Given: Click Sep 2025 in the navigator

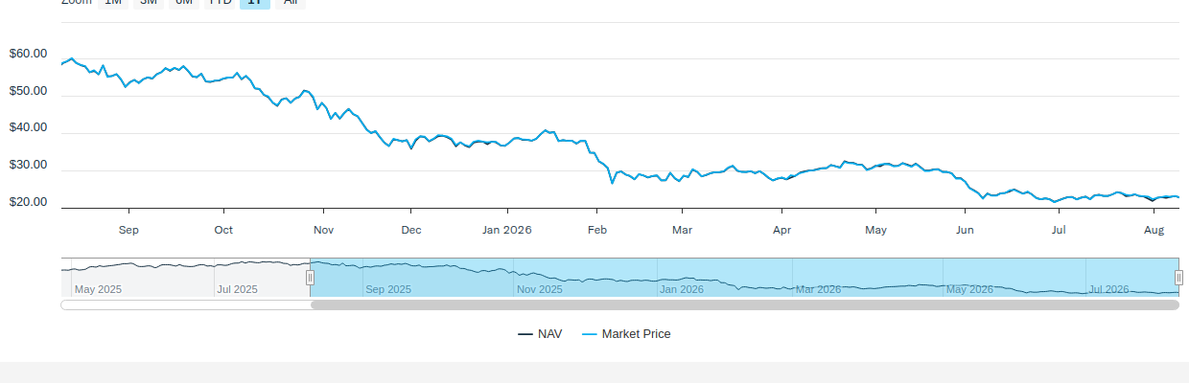Looking at the screenshot, I should [x=388, y=289].
